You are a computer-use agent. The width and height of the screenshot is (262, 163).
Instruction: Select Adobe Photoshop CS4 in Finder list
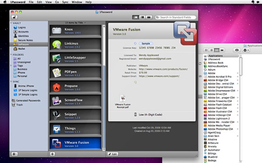click(x=220, y=129)
